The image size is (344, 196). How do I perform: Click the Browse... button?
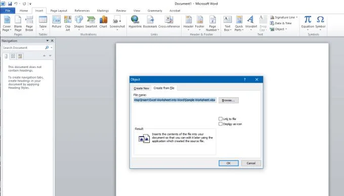tap(228, 100)
